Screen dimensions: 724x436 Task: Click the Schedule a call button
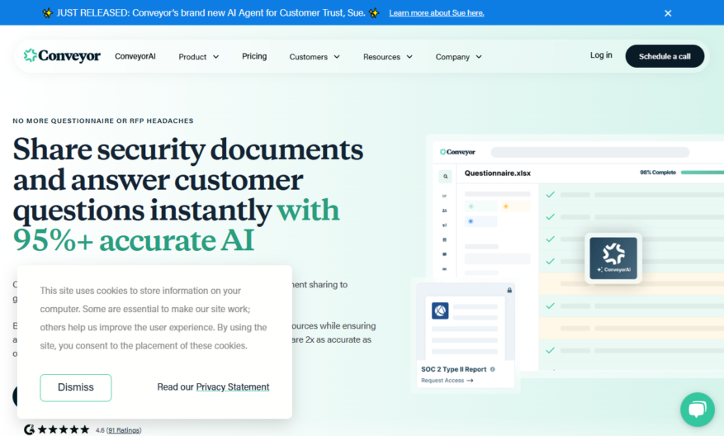(665, 56)
